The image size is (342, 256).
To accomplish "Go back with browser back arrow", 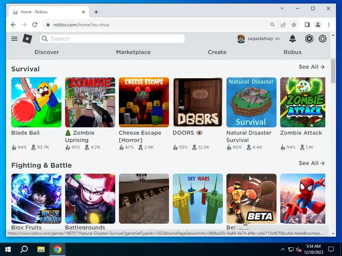I will pyautogui.click(x=13, y=25).
